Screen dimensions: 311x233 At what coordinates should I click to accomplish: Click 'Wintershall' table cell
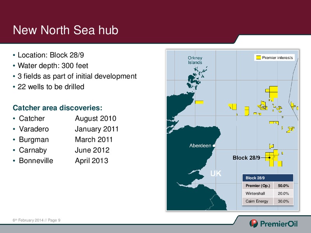pos(258,193)
